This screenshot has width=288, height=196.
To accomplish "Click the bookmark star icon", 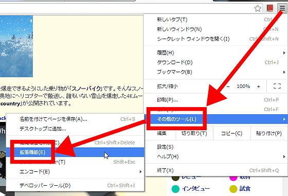I will tap(258, 8).
